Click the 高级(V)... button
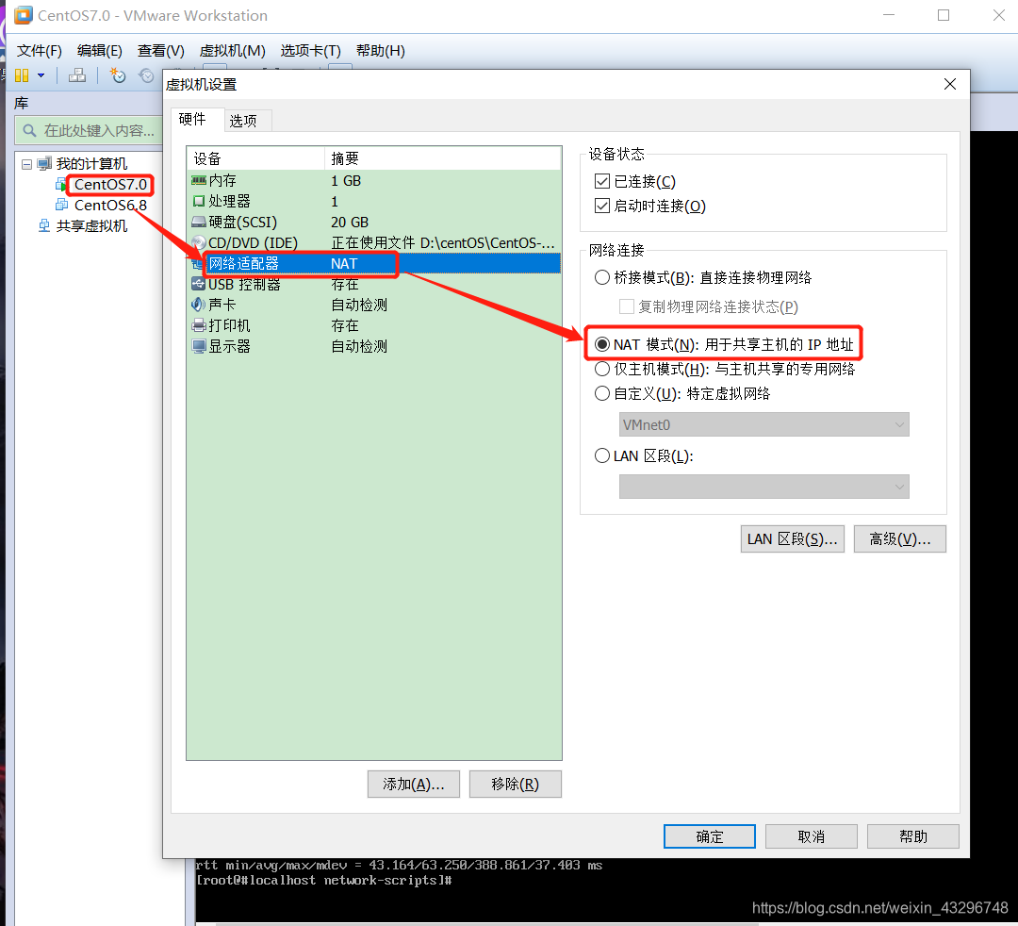 [900, 539]
